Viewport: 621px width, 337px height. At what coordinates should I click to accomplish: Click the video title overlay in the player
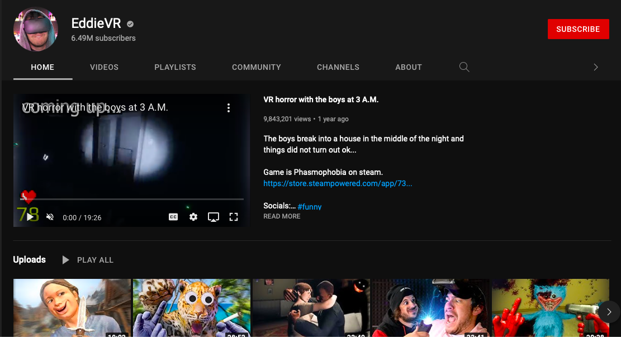pyautogui.click(x=95, y=107)
